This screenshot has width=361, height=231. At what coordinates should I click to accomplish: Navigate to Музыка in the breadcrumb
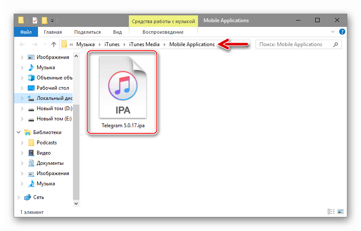pyautogui.click(x=85, y=44)
